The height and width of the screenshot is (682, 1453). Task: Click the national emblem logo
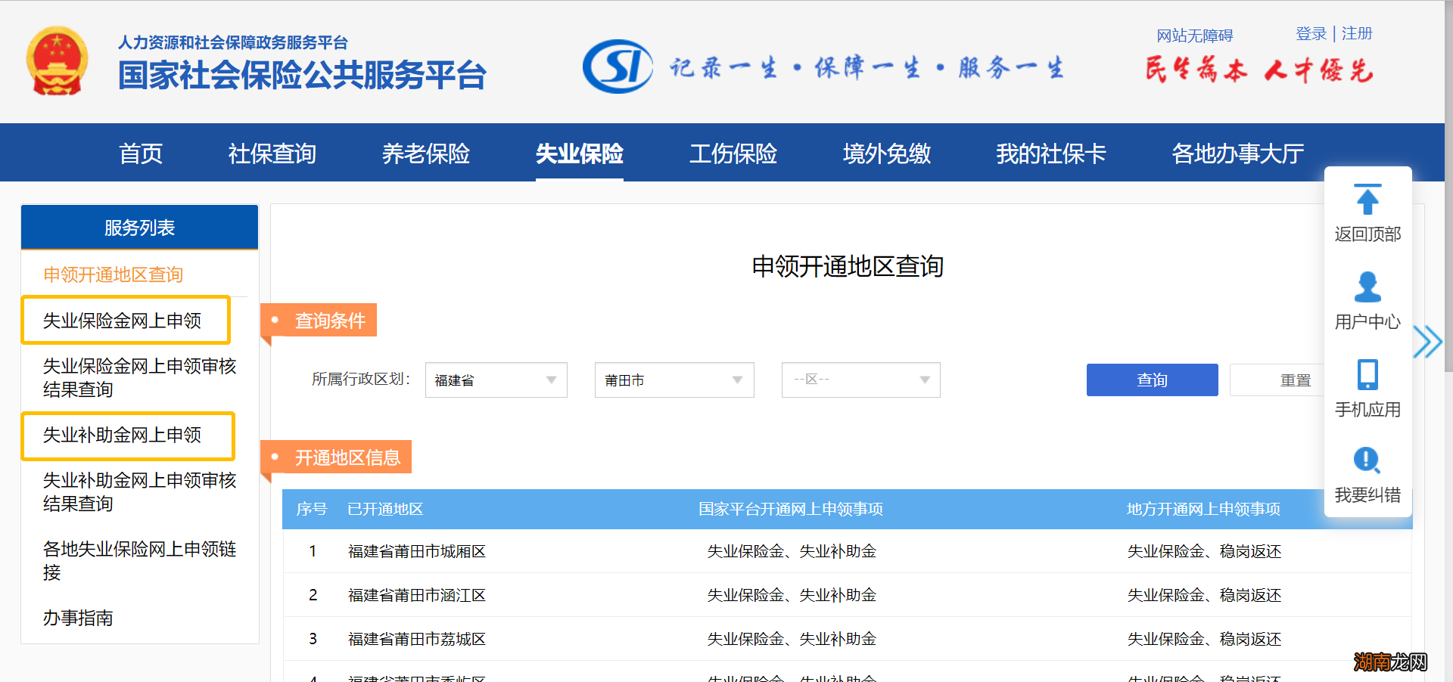[x=58, y=62]
